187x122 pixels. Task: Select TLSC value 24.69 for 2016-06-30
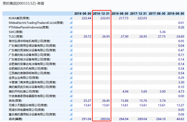pos(180,36)
